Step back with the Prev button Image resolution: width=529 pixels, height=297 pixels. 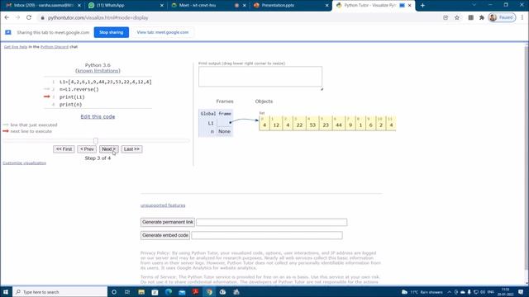[x=87, y=149]
